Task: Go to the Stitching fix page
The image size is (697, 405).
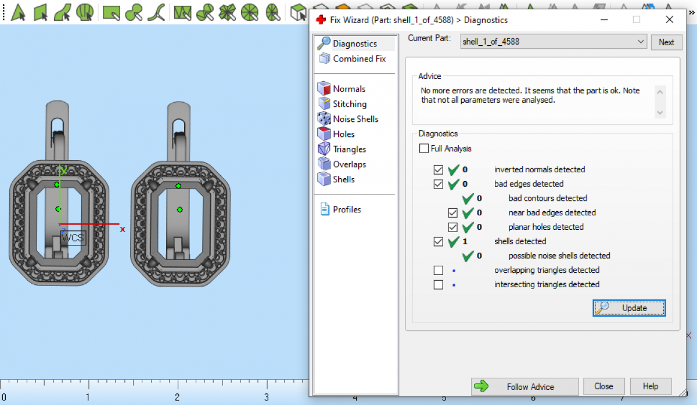Action: (349, 104)
